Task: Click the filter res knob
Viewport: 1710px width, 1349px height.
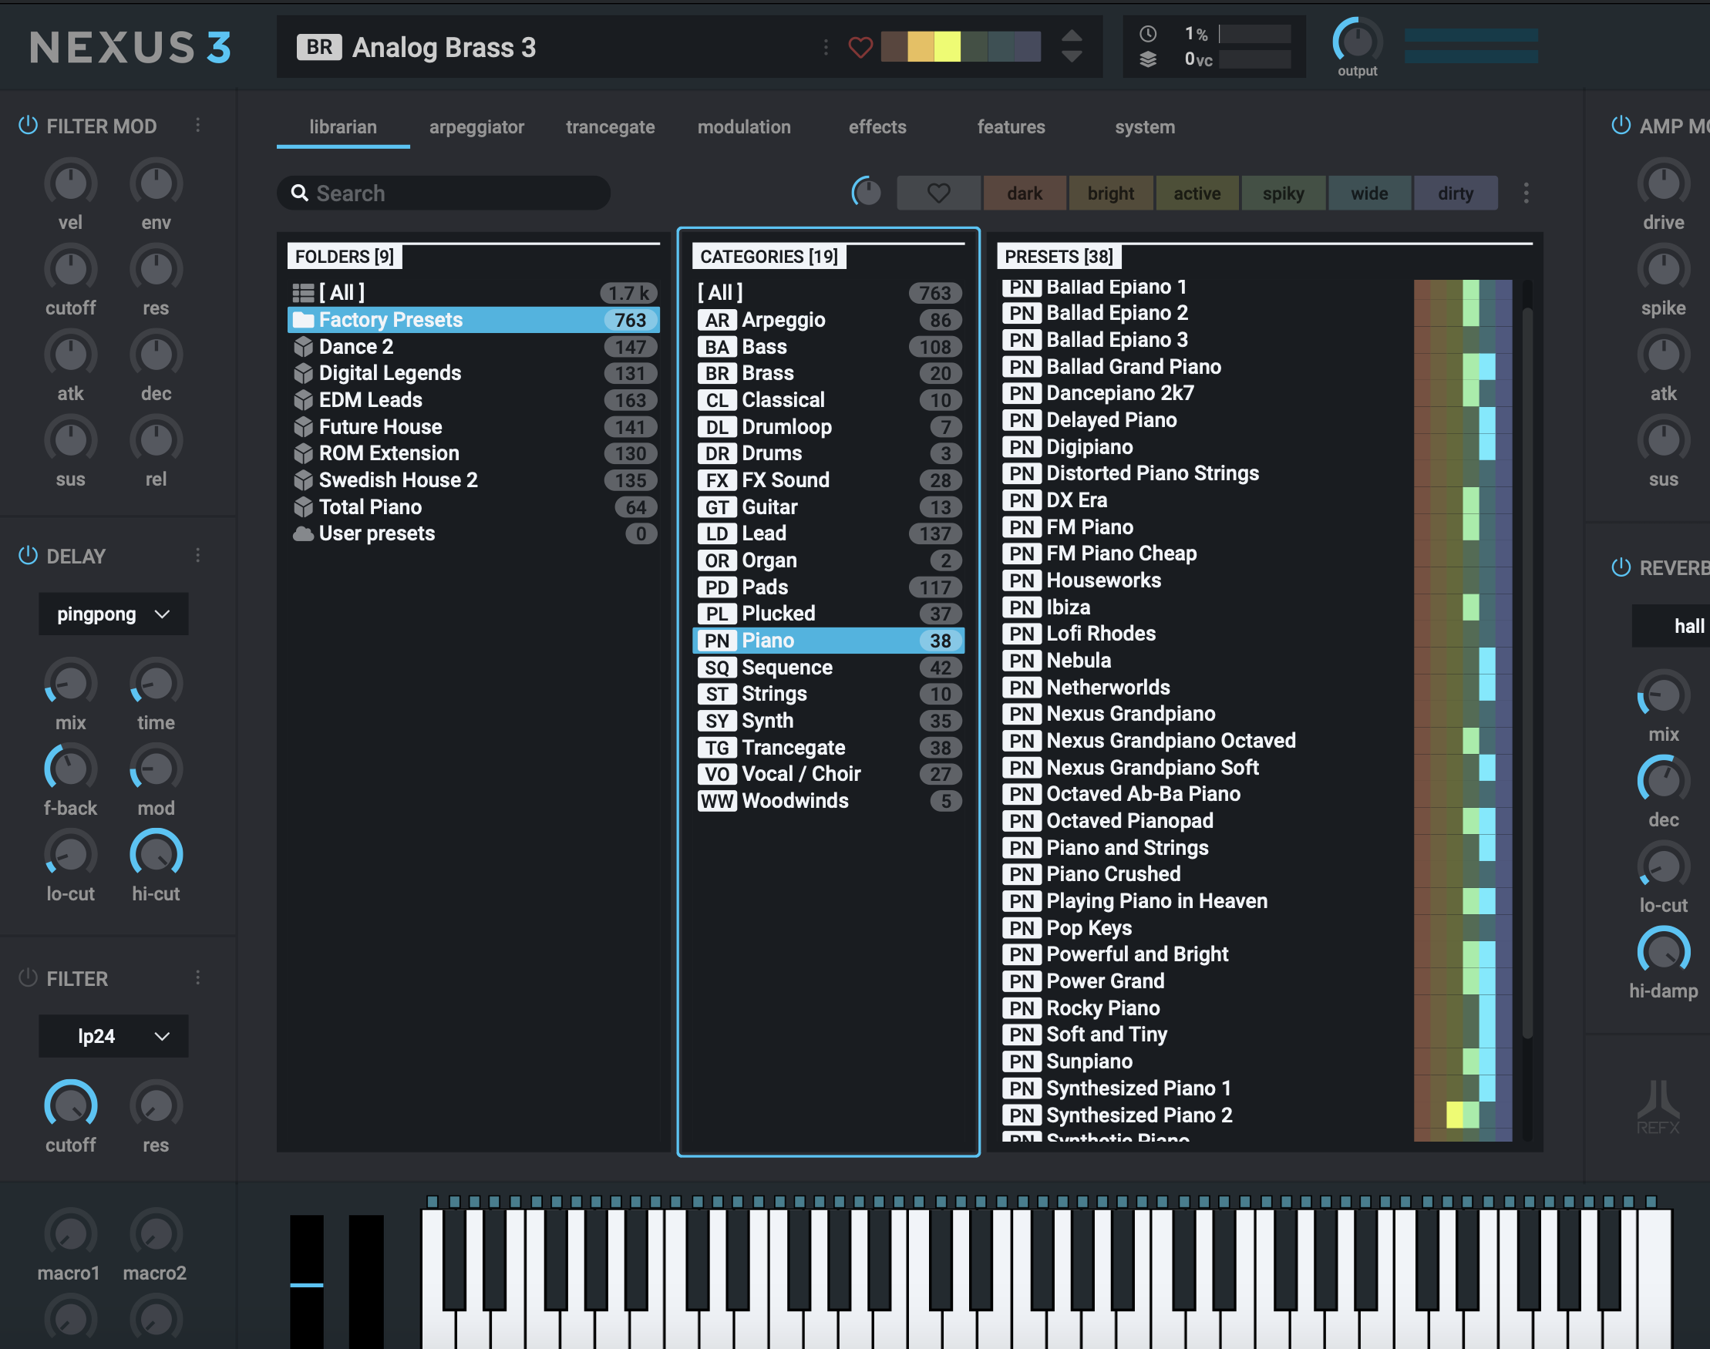Action: pos(156,1105)
